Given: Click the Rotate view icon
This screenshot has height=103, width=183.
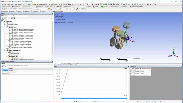Looking at the screenshot, I should pos(121,4).
